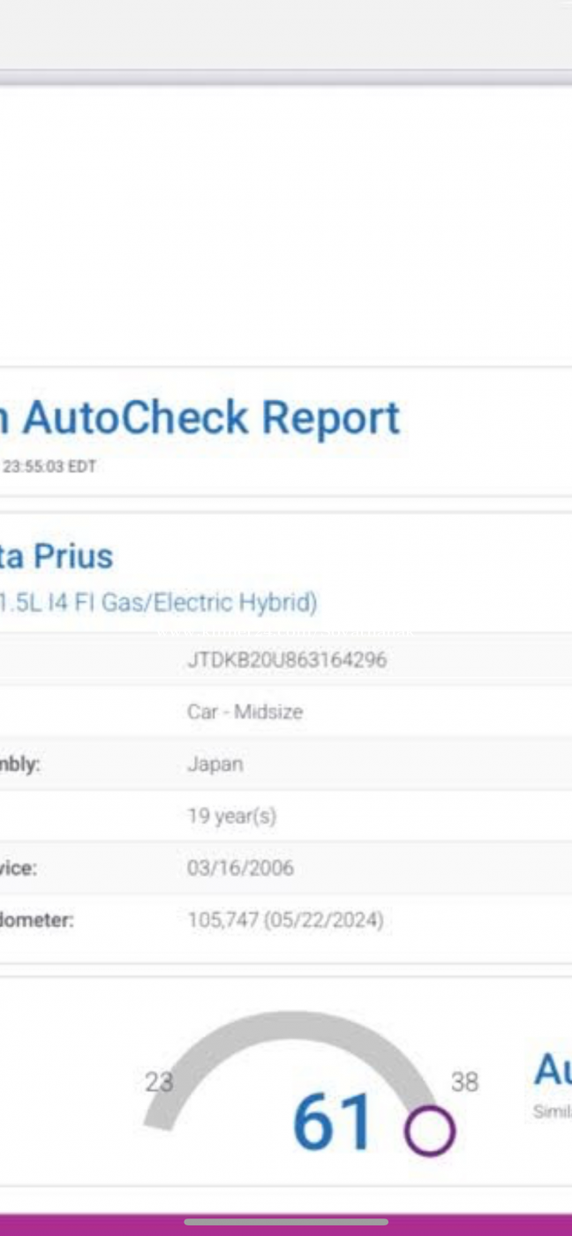Tap the home indicator bar
The width and height of the screenshot is (572, 1236).
286,1223
